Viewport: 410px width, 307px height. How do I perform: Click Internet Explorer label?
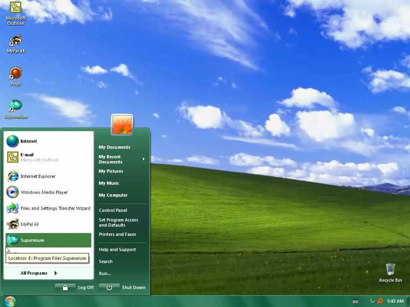click(38, 176)
